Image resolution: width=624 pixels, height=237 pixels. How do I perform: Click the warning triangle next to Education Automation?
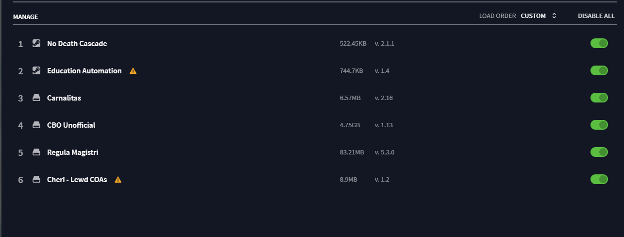(133, 71)
